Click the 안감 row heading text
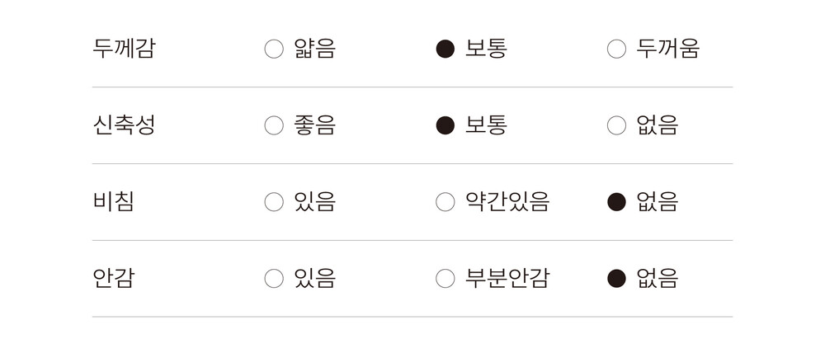 [x=114, y=278]
